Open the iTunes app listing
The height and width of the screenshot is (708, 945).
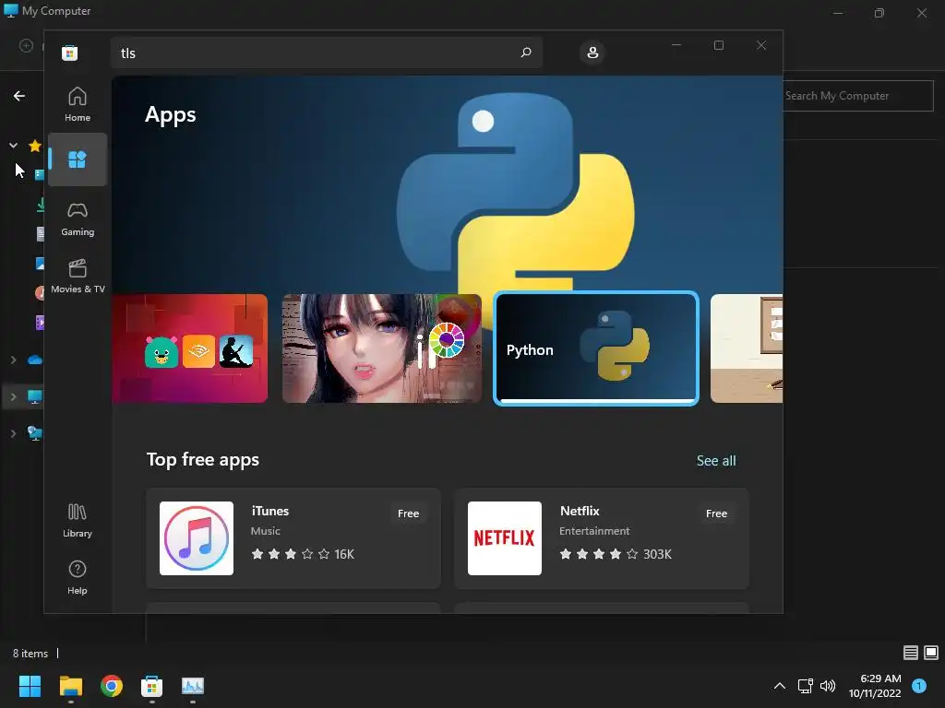tap(293, 538)
